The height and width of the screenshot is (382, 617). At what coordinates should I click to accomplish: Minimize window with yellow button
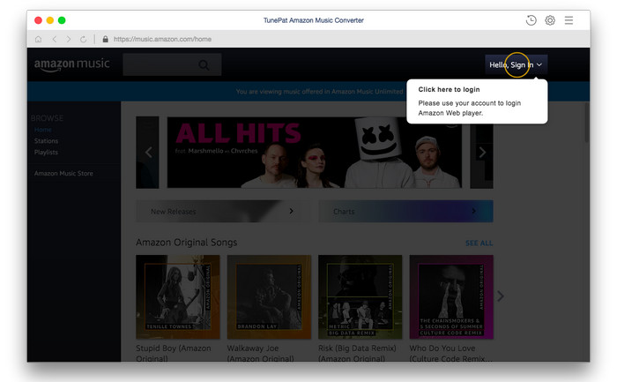pos(50,20)
